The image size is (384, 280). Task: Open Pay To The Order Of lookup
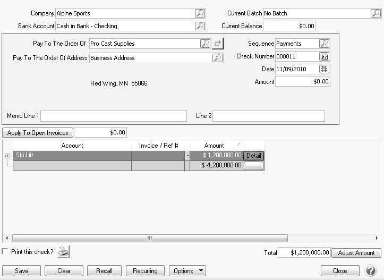[205, 44]
